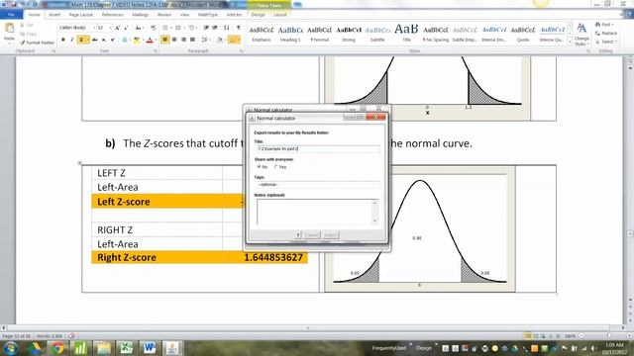Open the Find dropdown in Editing group
The image size is (634, 356).
click(613, 25)
